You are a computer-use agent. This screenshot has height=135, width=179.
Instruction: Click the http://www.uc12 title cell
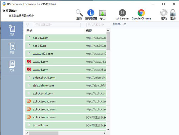(96, 54)
